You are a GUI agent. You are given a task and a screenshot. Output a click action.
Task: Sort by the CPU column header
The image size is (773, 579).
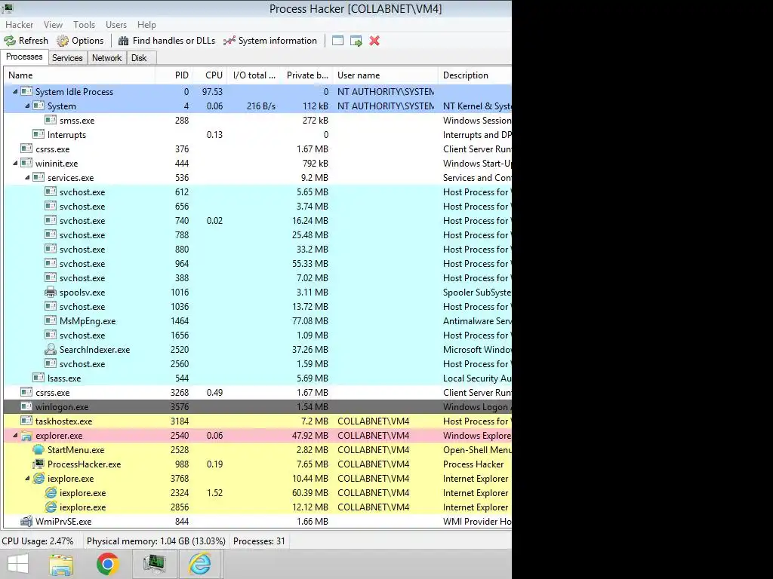211,75
